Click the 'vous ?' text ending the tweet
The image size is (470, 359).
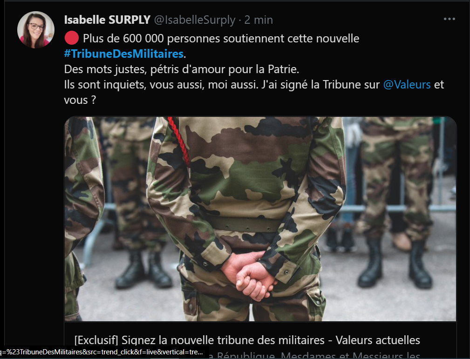pyautogui.click(x=80, y=100)
